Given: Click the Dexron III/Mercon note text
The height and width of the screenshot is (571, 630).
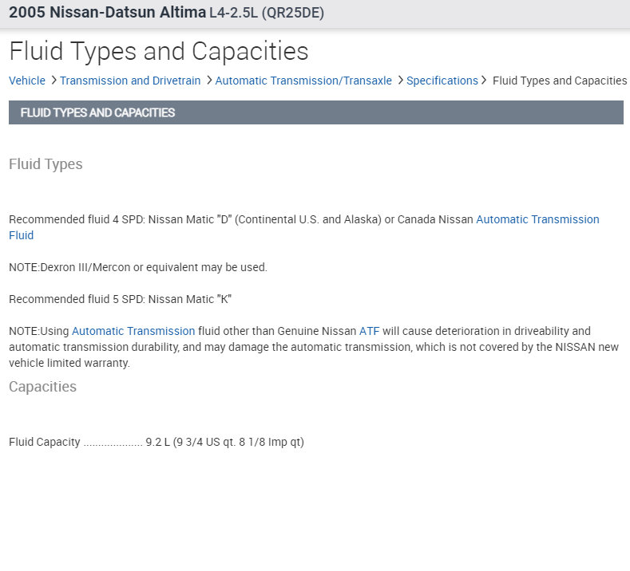Looking at the screenshot, I should click(138, 267).
